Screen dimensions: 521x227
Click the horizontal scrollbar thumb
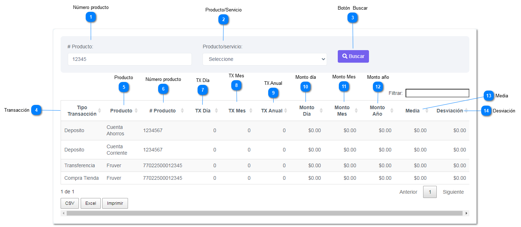click(x=265, y=213)
